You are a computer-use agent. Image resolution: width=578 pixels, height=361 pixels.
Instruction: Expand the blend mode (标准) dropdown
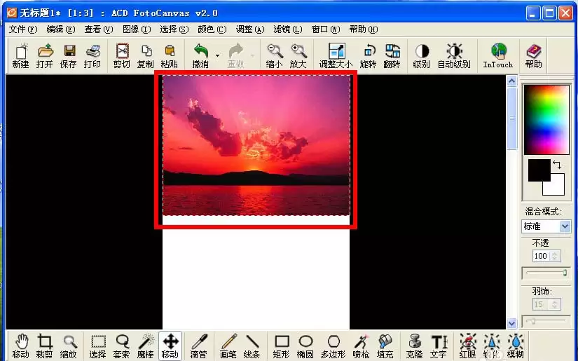click(565, 226)
